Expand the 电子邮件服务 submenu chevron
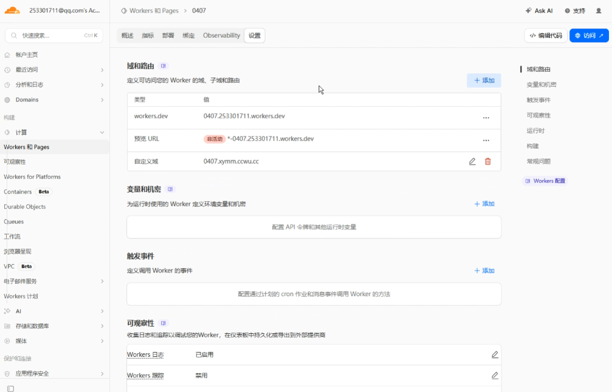612x392 pixels. click(x=102, y=282)
